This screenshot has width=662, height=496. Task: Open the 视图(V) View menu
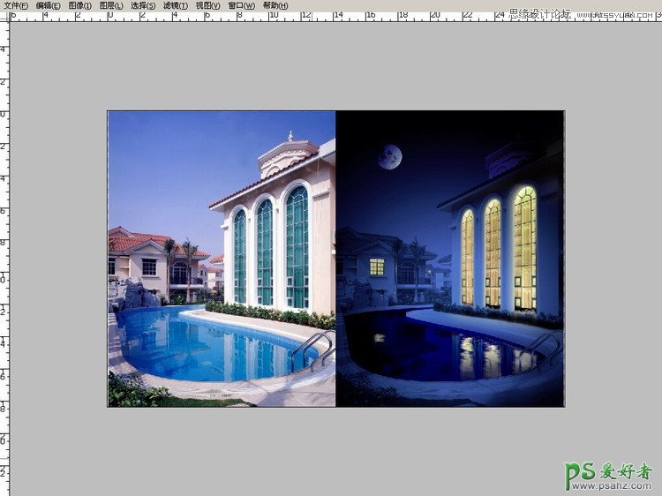point(208,5)
